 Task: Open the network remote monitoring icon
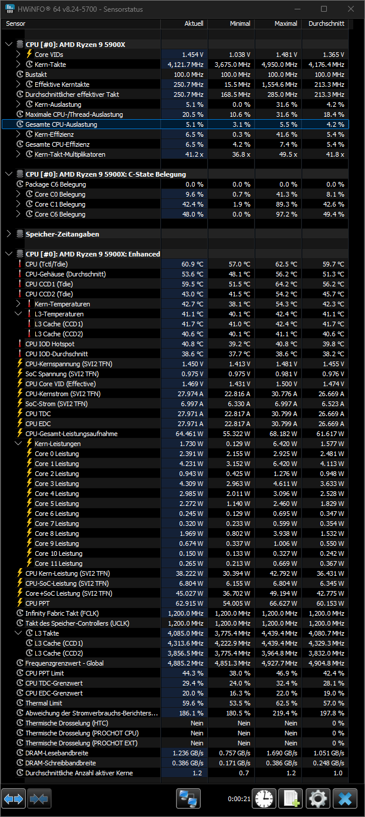tap(188, 799)
